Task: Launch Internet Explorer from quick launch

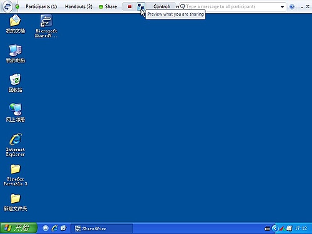Action: pyautogui.click(x=55, y=228)
